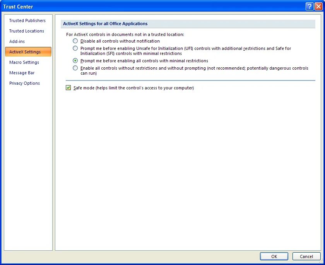Select Prompt me before enabling all controls
The height and width of the screenshot is (265, 325).
[x=75, y=61]
